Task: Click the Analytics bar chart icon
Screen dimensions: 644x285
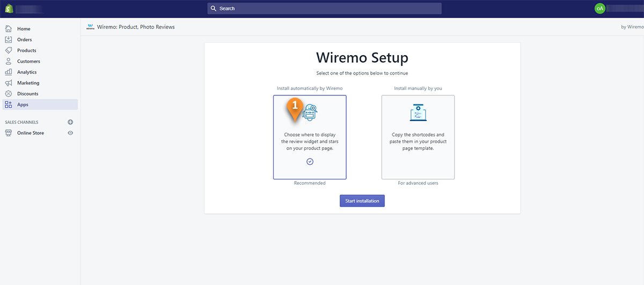Action: click(8, 72)
